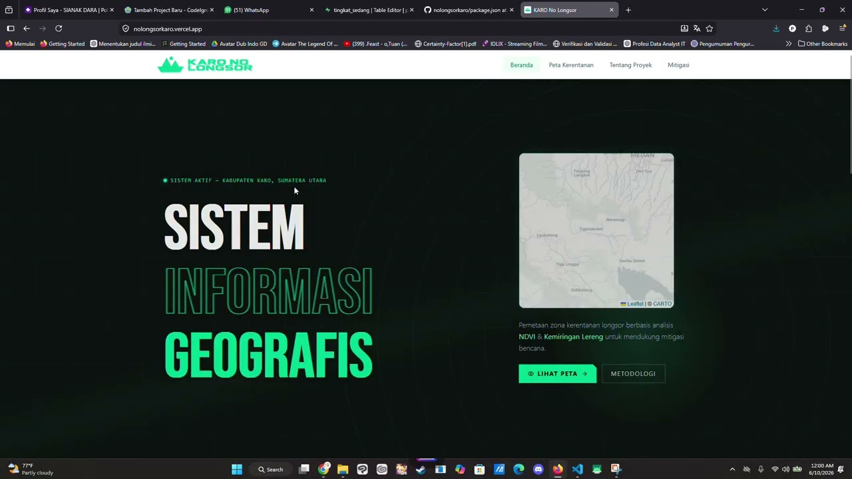Image resolution: width=852 pixels, height=479 pixels.
Task: Click the Karo map preview thumbnail
Action: pyautogui.click(x=596, y=230)
